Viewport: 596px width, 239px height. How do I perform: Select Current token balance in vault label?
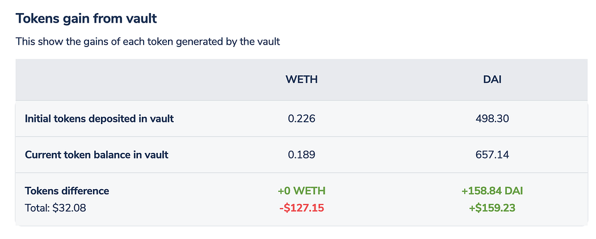pos(96,155)
